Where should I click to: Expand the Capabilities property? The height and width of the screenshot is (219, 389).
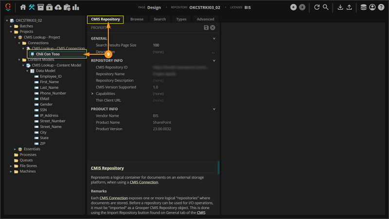[92, 93]
